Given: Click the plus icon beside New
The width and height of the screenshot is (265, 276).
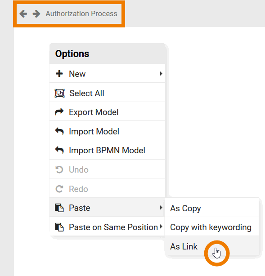Looking at the screenshot, I should [x=59, y=74].
